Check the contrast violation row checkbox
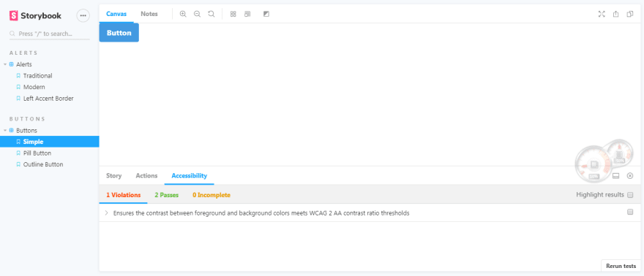Image resolution: width=644 pixels, height=276 pixels. coord(630,212)
